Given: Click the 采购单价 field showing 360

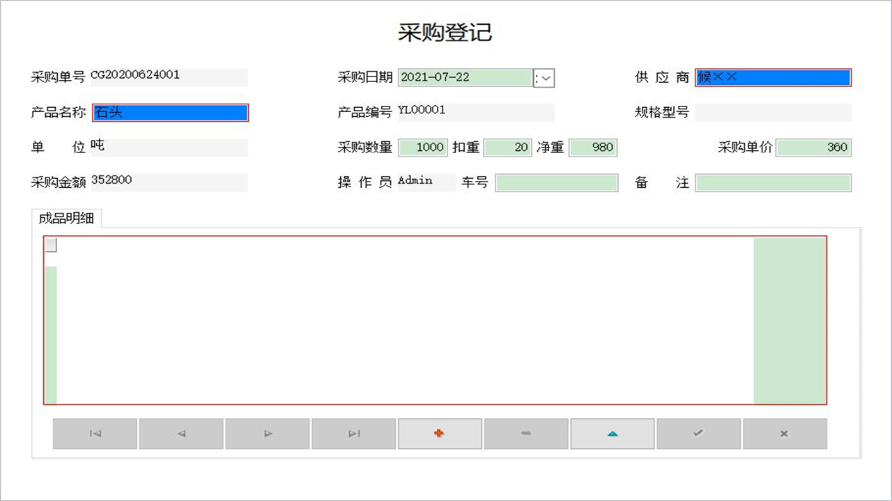Looking at the screenshot, I should [x=814, y=147].
